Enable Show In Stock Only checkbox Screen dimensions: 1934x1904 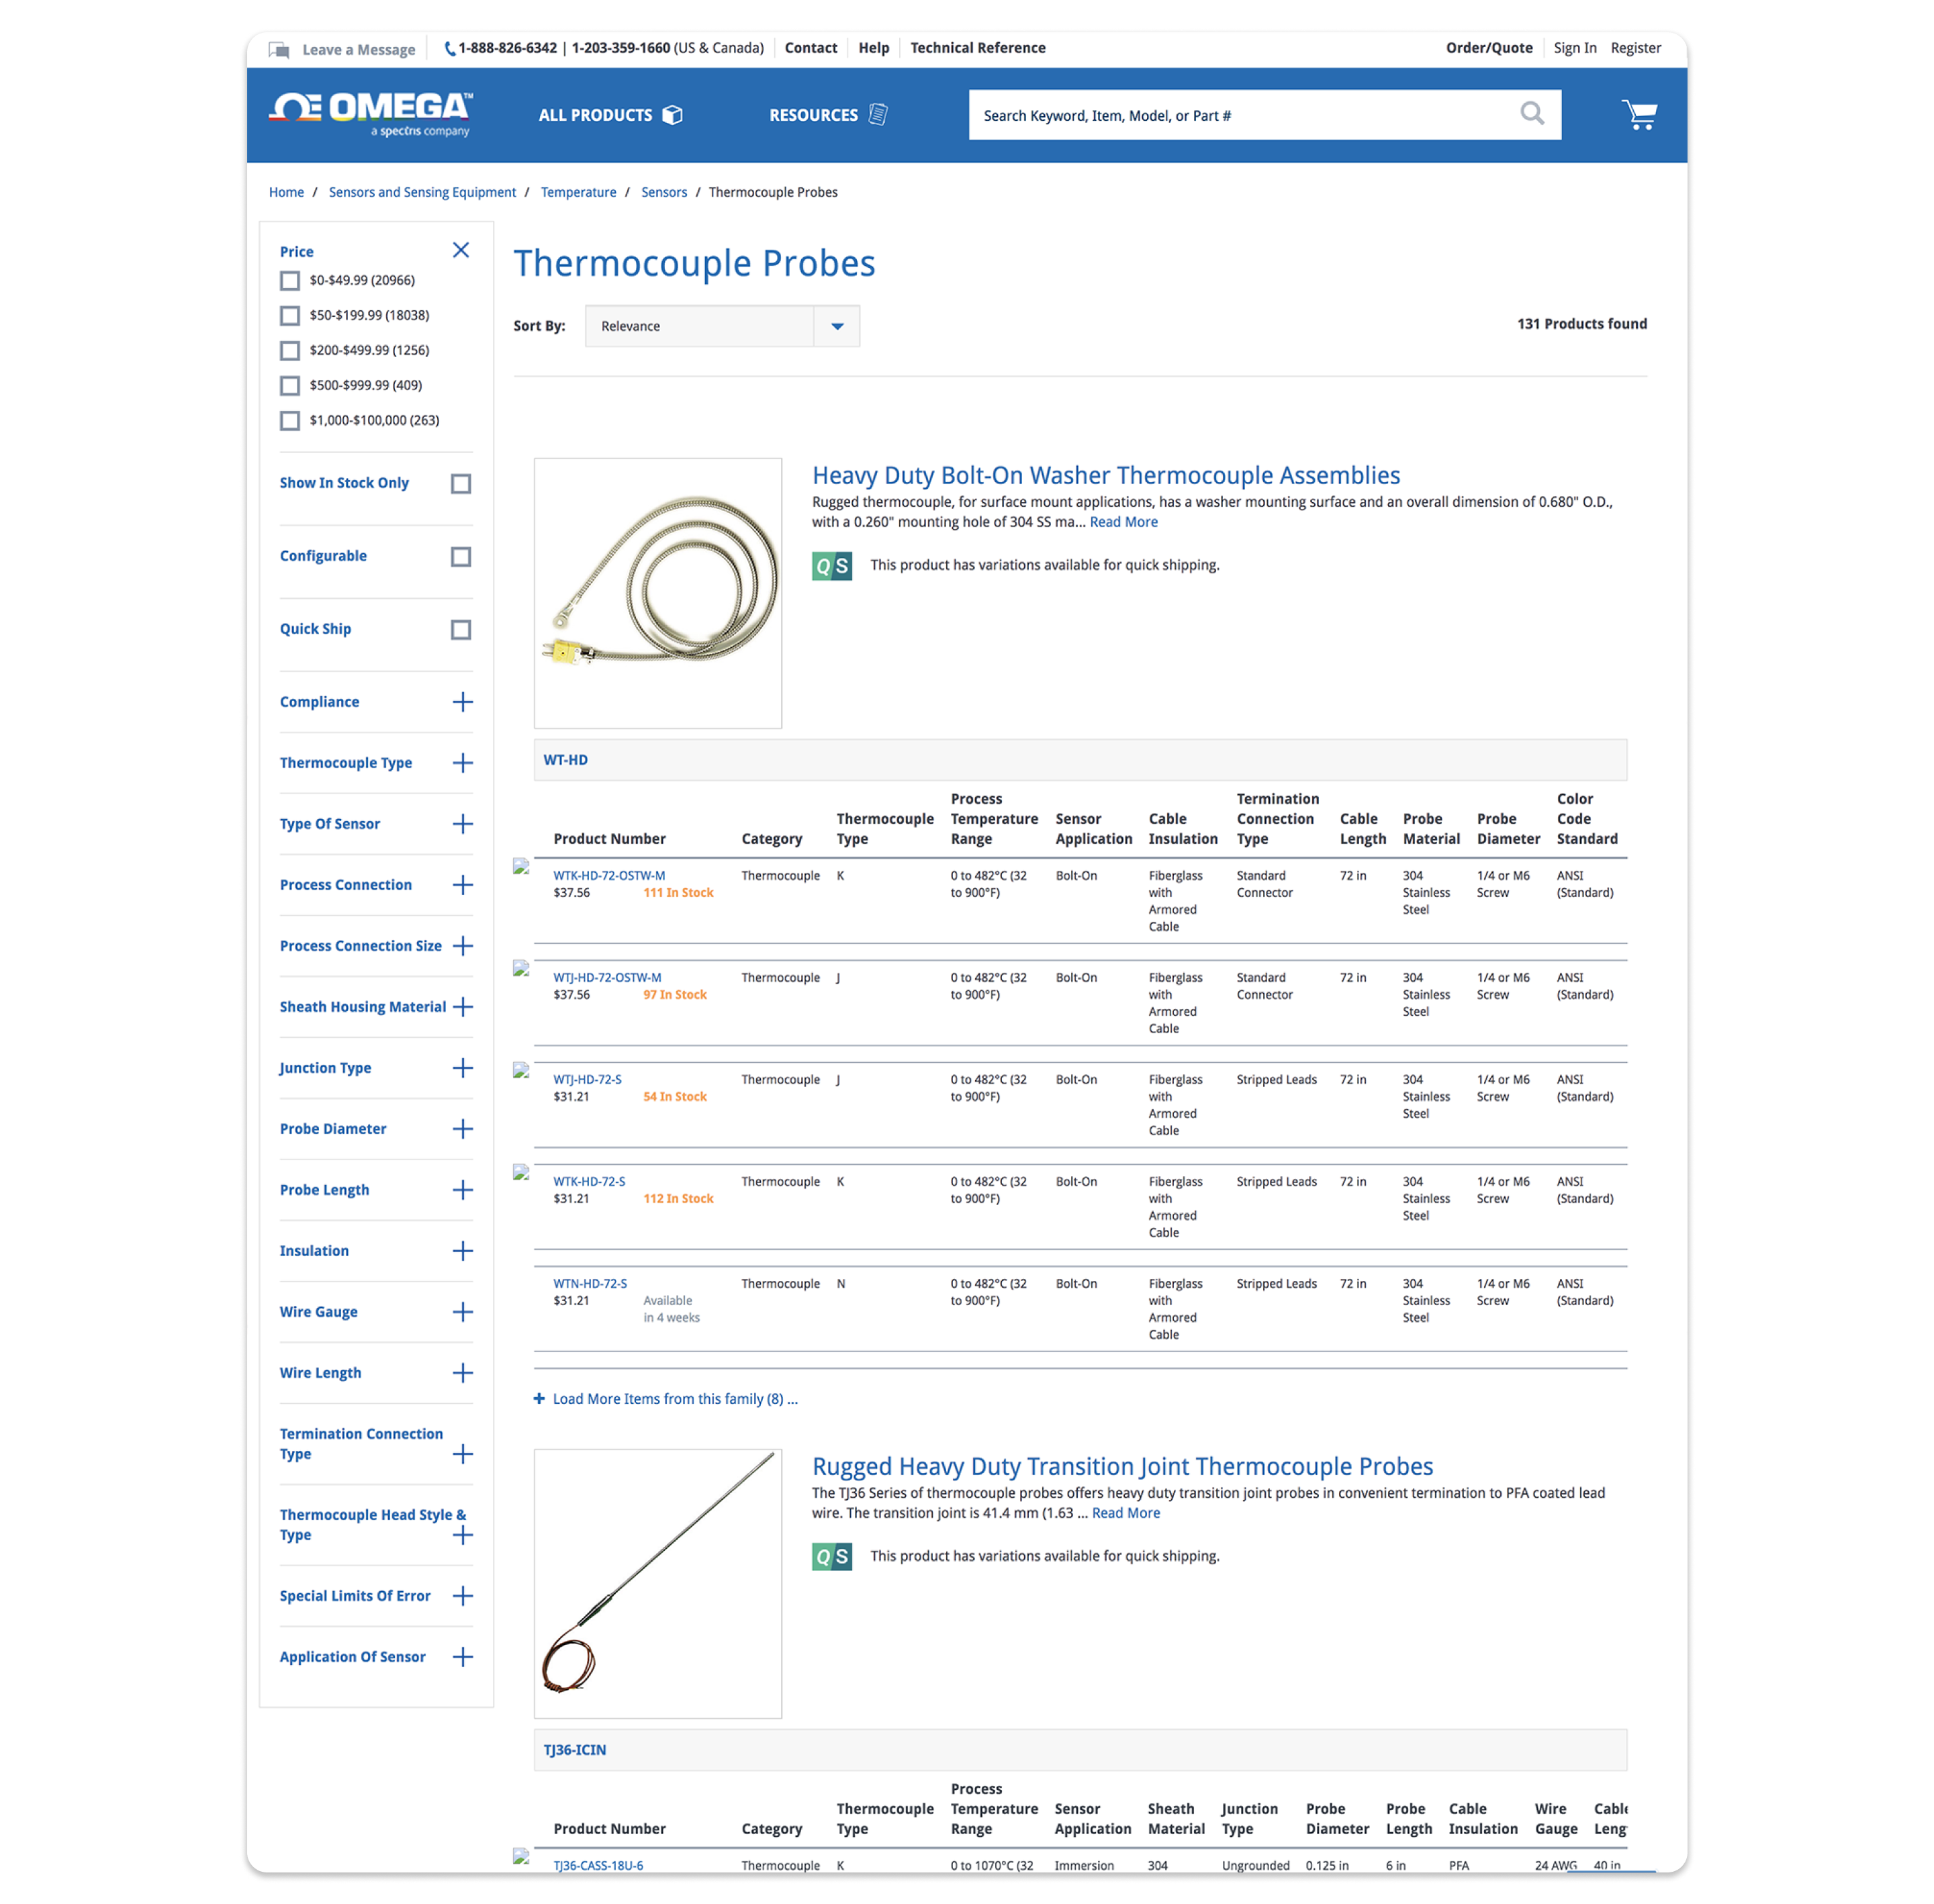point(461,484)
